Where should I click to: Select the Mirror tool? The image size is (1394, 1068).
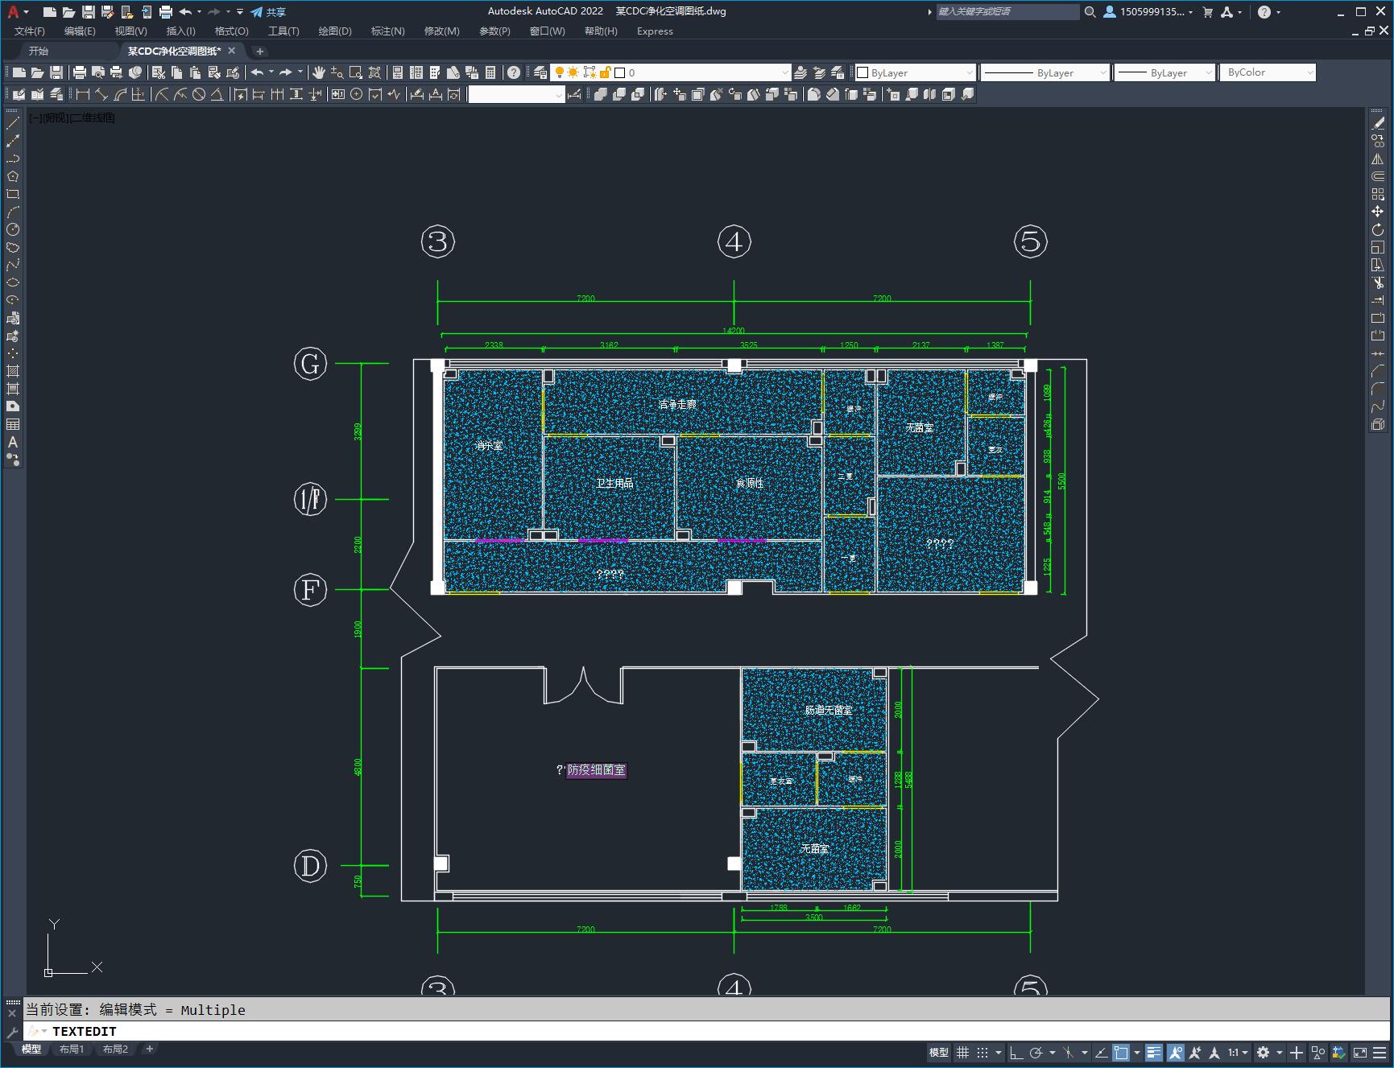click(1378, 159)
